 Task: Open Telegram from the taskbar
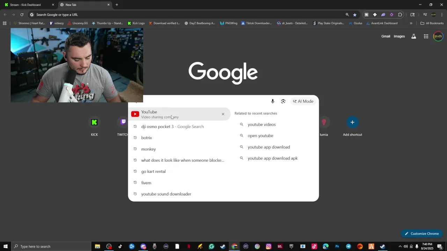[x=349, y=246]
